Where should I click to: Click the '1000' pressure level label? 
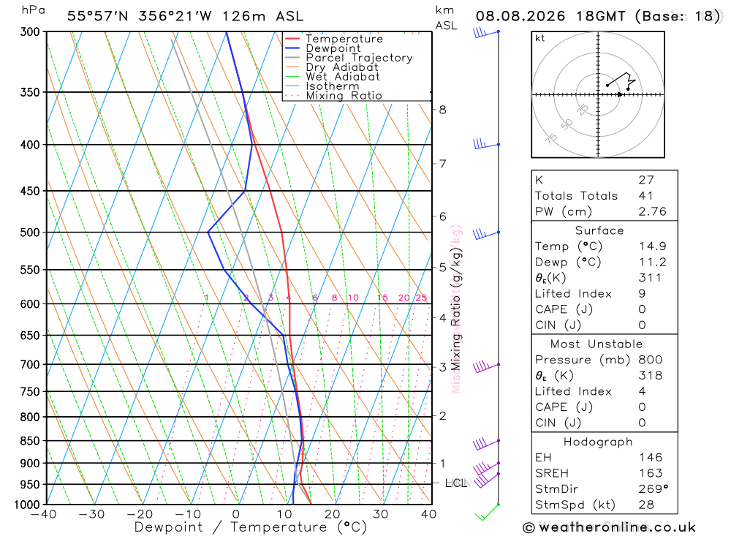[x=28, y=505]
